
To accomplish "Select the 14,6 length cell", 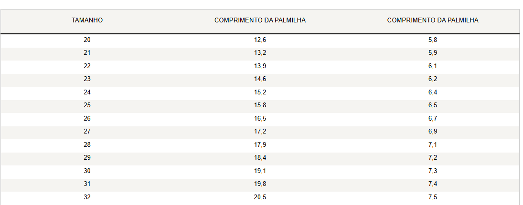I will click(260, 79).
